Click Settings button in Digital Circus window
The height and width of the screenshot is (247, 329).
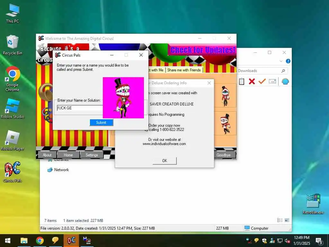(92, 155)
